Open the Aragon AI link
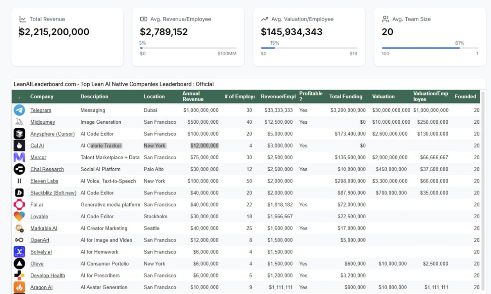The height and width of the screenshot is (294, 491). point(41,287)
